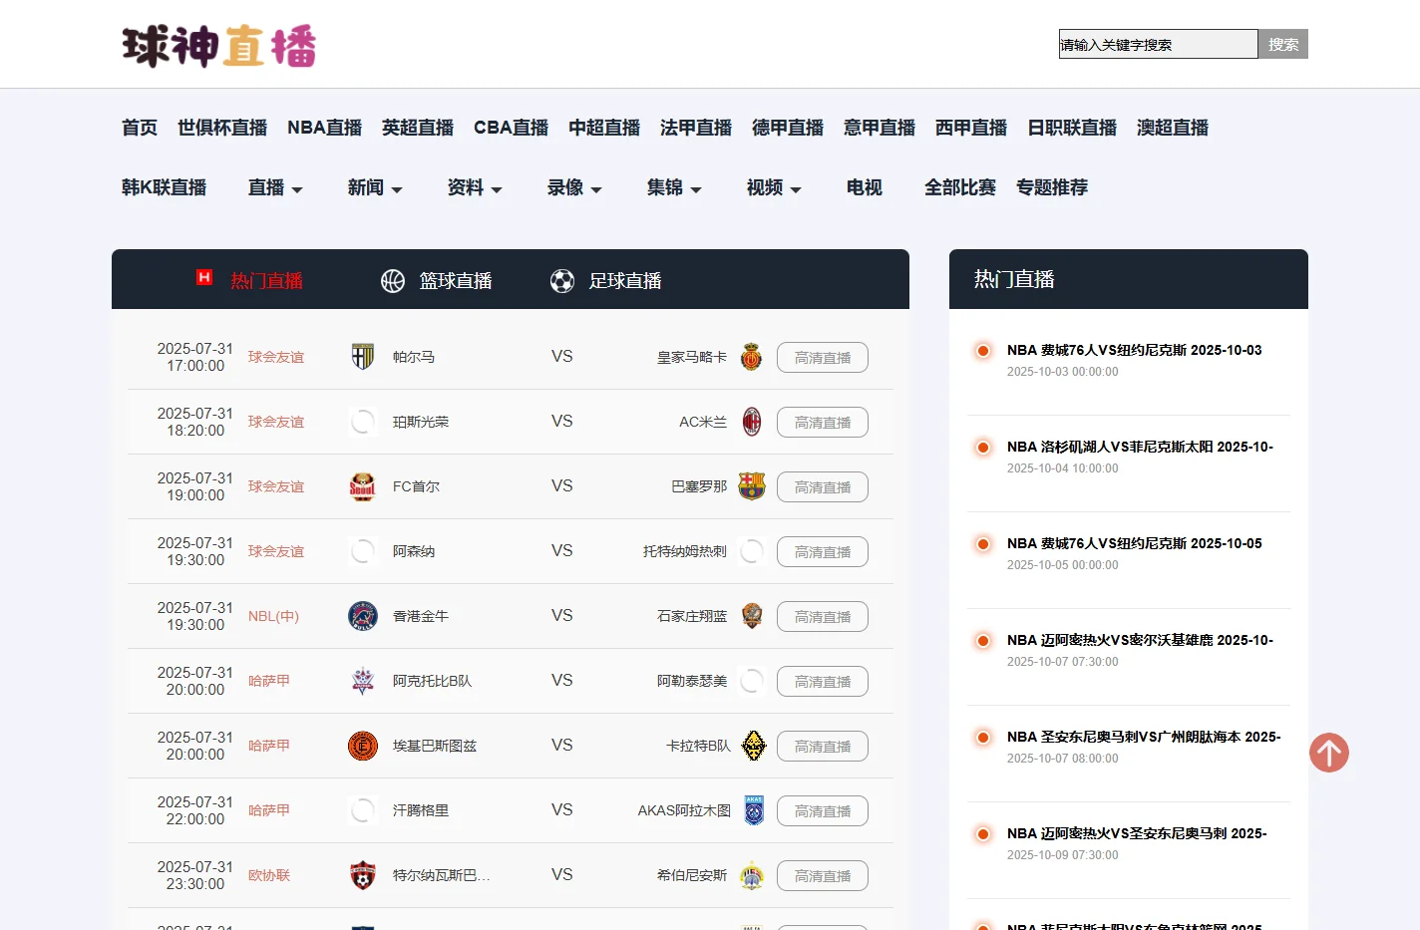The width and height of the screenshot is (1420, 930).
Task: Open NBA 费城76人VS纽约尼克斯 2025-10-03 link
Action: pos(1134,350)
